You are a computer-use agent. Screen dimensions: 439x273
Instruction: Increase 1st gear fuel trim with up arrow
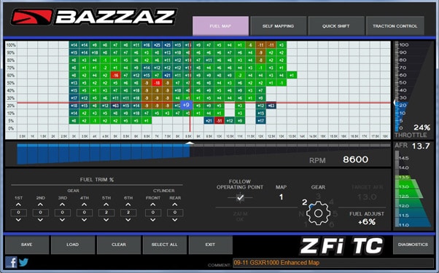[18, 205]
